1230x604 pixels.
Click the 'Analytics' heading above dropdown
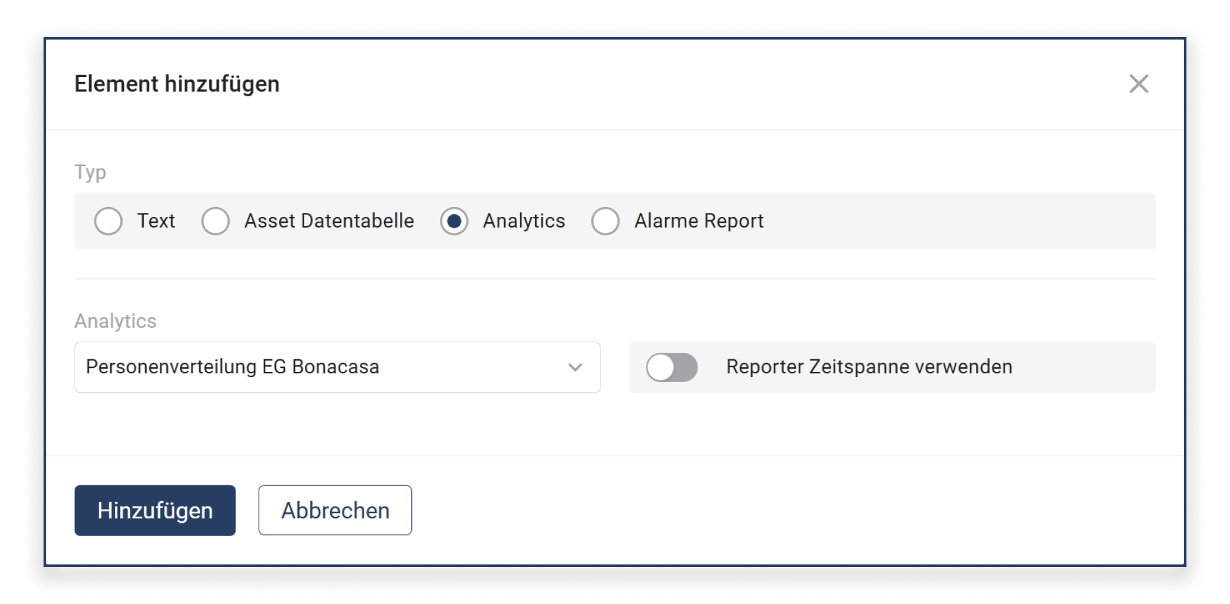click(x=115, y=321)
